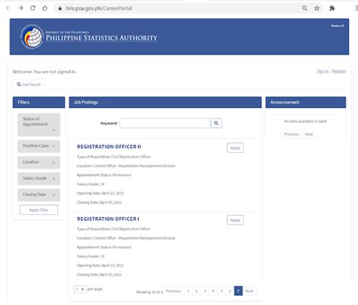Click the browser forward arrow

click(20, 8)
